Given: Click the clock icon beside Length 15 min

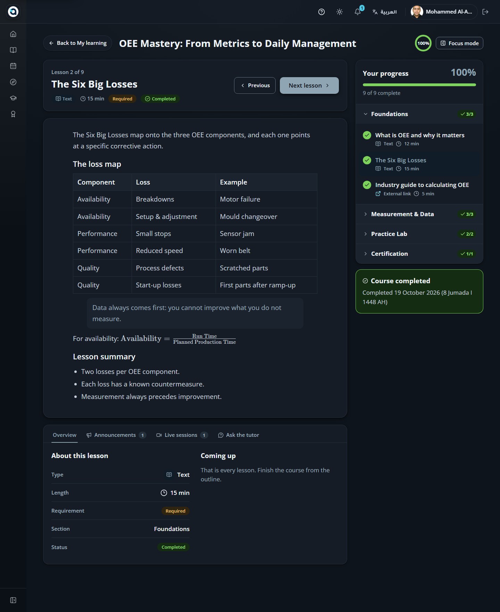Looking at the screenshot, I should (164, 493).
